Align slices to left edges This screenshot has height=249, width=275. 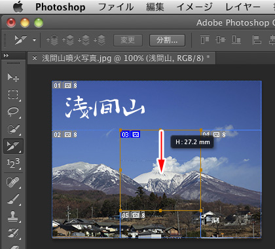pos(257,40)
